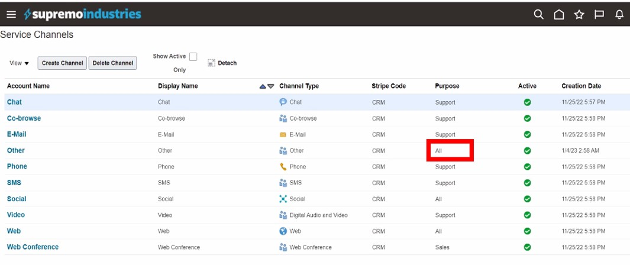Click the Phone channel type icon
The height and width of the screenshot is (265, 630).
click(283, 167)
